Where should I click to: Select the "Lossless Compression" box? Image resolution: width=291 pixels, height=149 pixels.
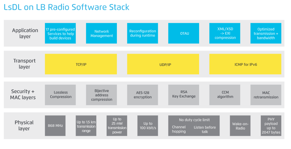coord(60,95)
